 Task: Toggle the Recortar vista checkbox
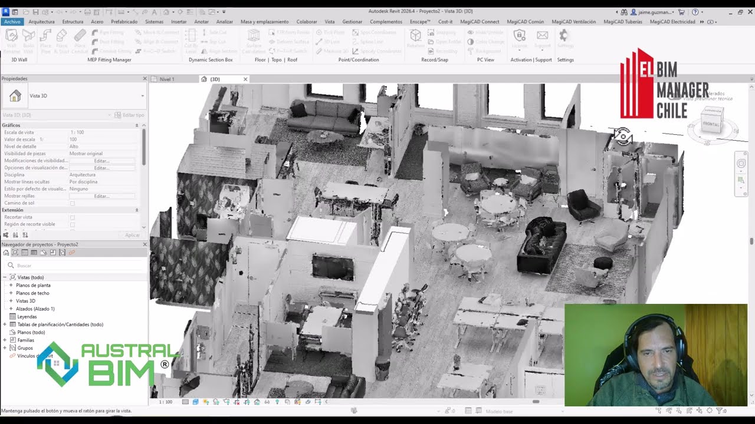(x=73, y=217)
